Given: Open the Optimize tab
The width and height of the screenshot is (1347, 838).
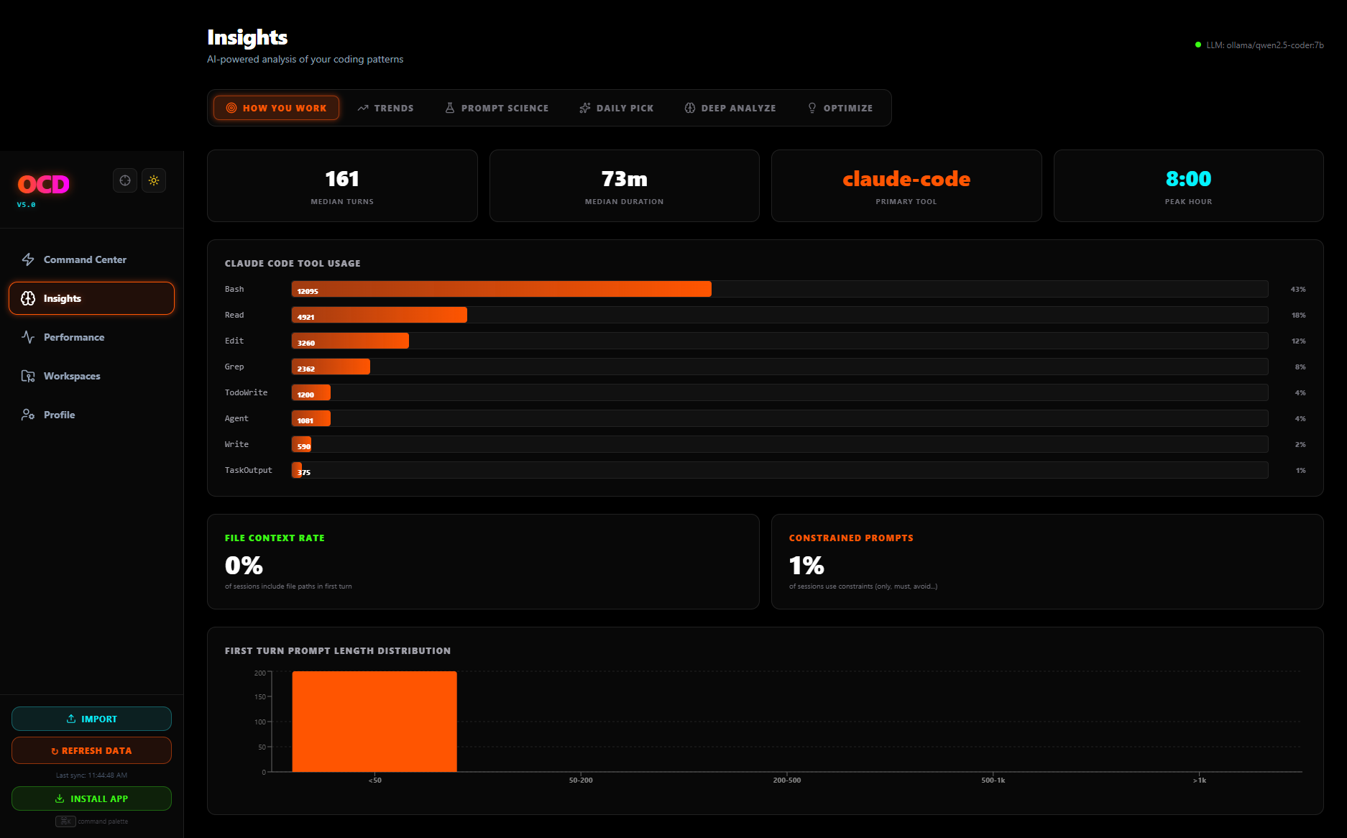Looking at the screenshot, I should tap(840, 108).
